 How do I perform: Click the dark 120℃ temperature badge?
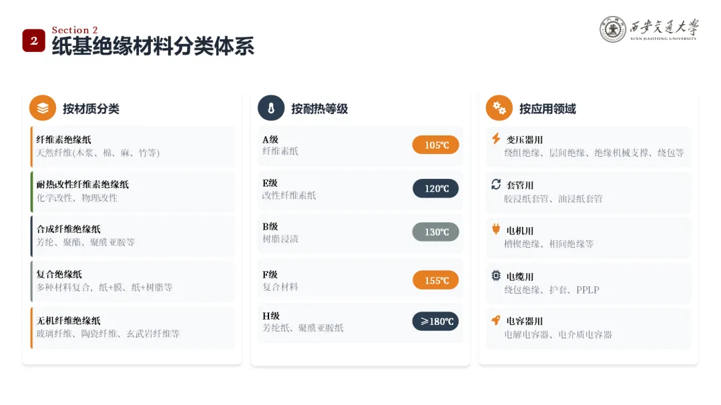(435, 188)
